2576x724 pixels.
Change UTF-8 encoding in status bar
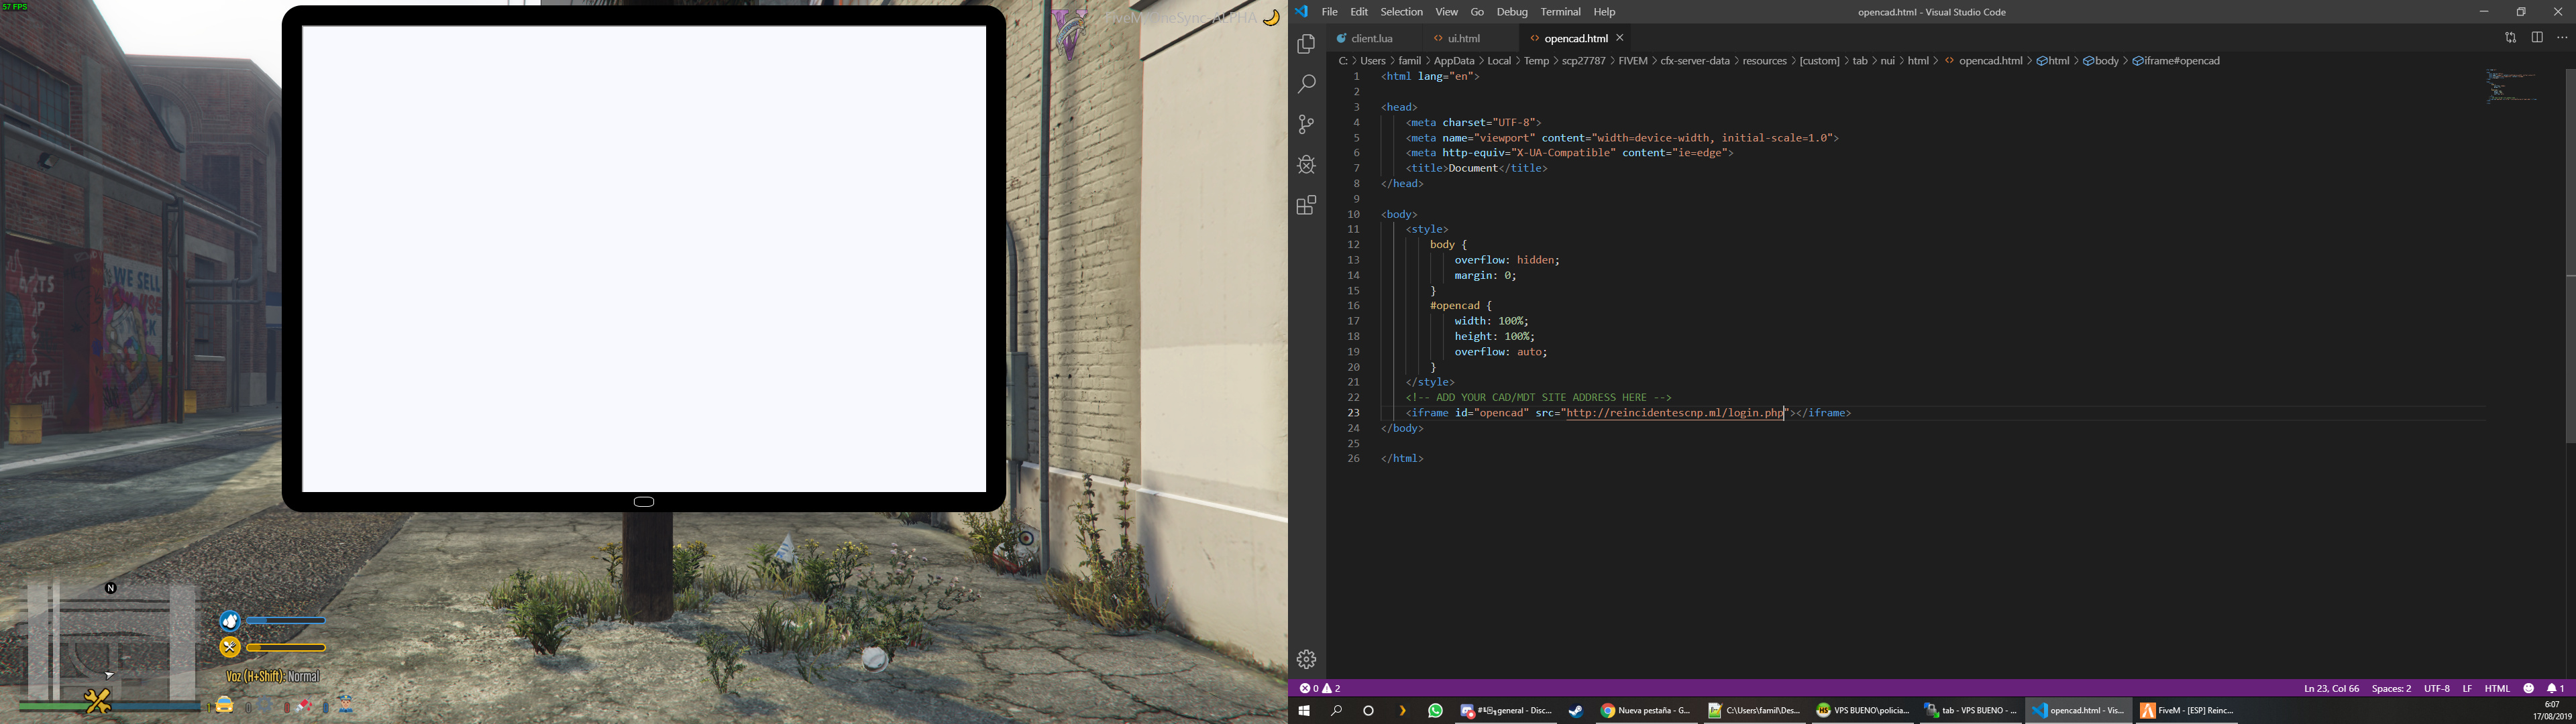tap(2437, 688)
